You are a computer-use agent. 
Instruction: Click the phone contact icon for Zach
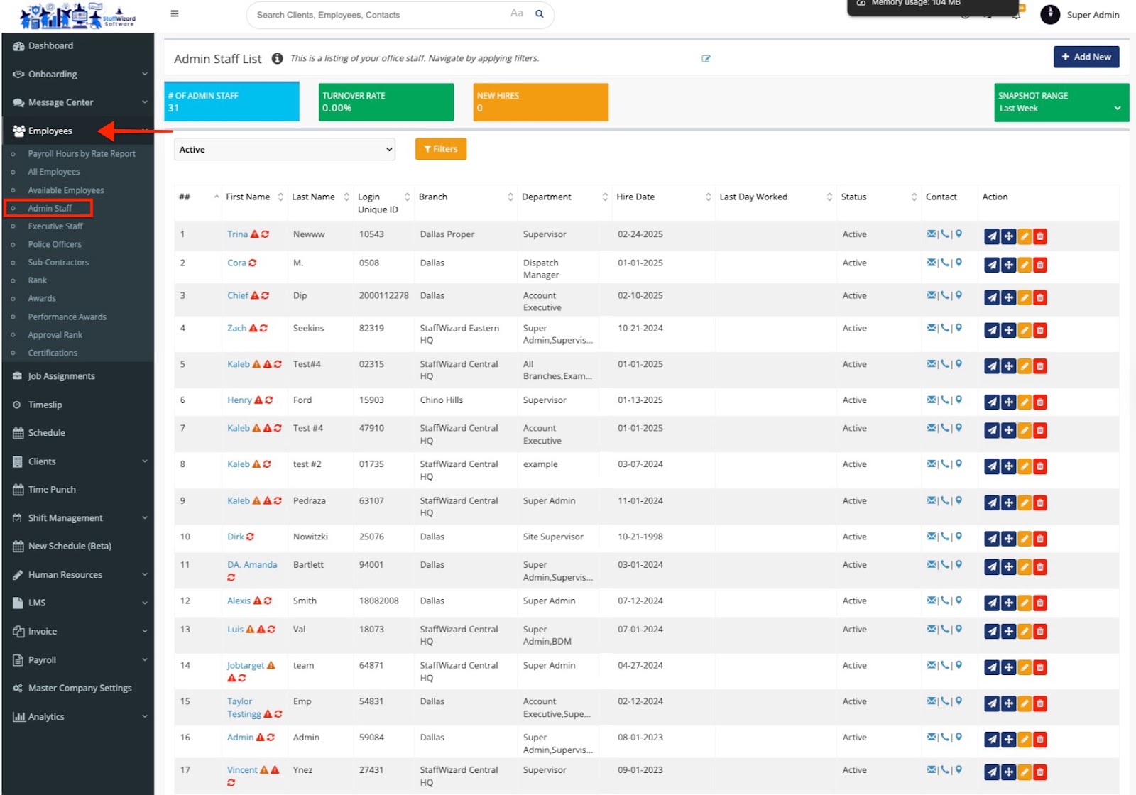click(945, 328)
